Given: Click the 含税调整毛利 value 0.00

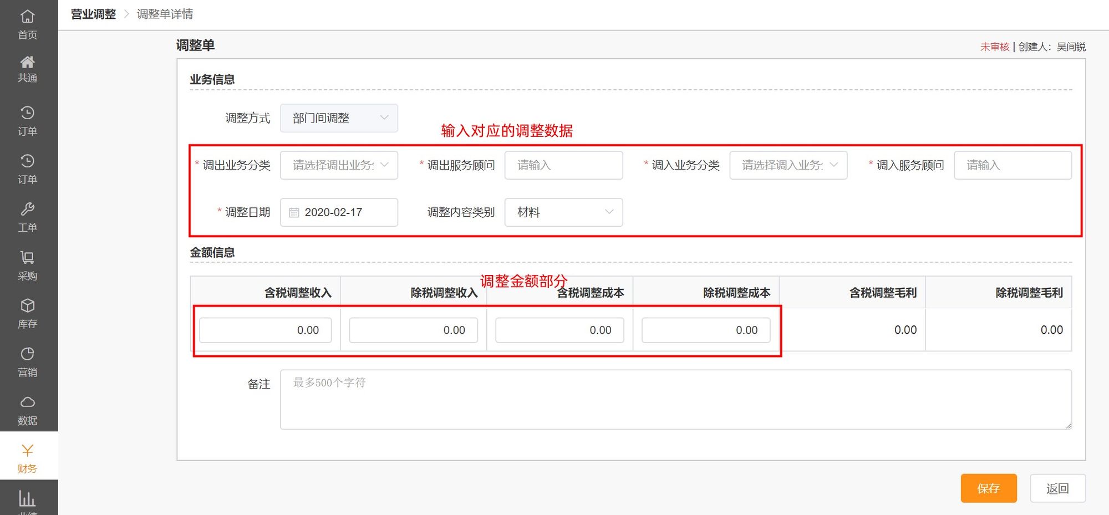Looking at the screenshot, I should (905, 330).
